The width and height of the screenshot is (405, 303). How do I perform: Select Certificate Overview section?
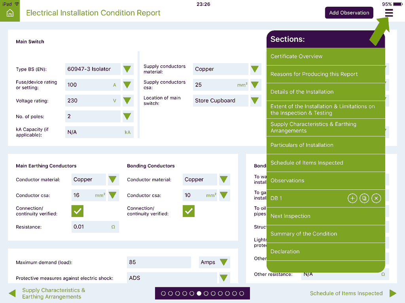pyautogui.click(x=326, y=56)
